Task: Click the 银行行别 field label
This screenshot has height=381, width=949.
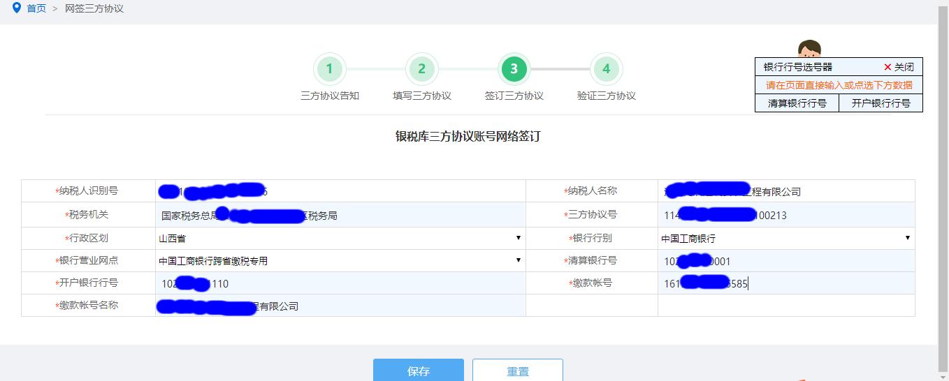Action: point(590,238)
